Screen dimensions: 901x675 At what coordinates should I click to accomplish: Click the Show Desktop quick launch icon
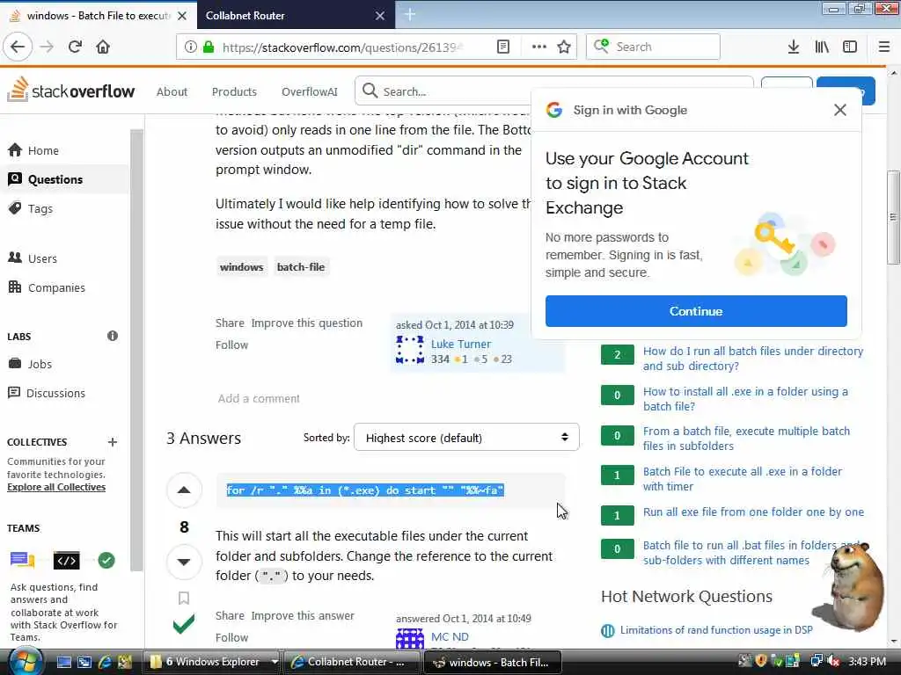click(x=63, y=662)
